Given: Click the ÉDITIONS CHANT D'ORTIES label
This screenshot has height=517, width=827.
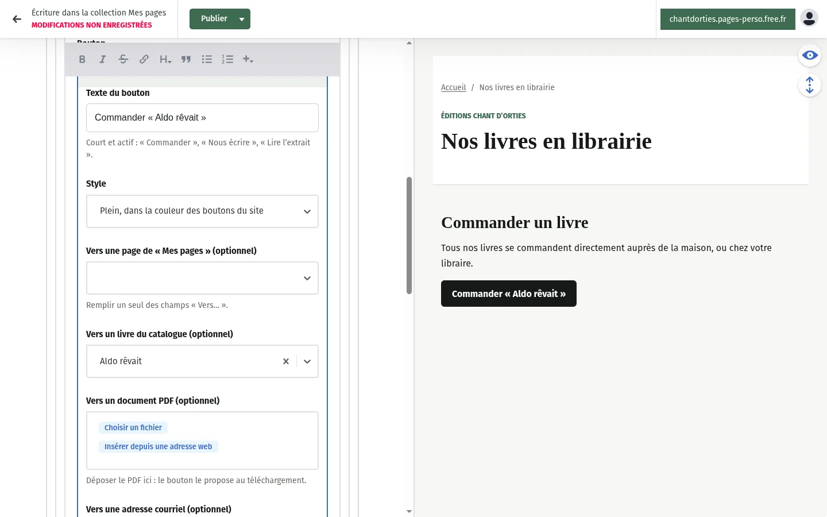Looking at the screenshot, I should pos(484,116).
